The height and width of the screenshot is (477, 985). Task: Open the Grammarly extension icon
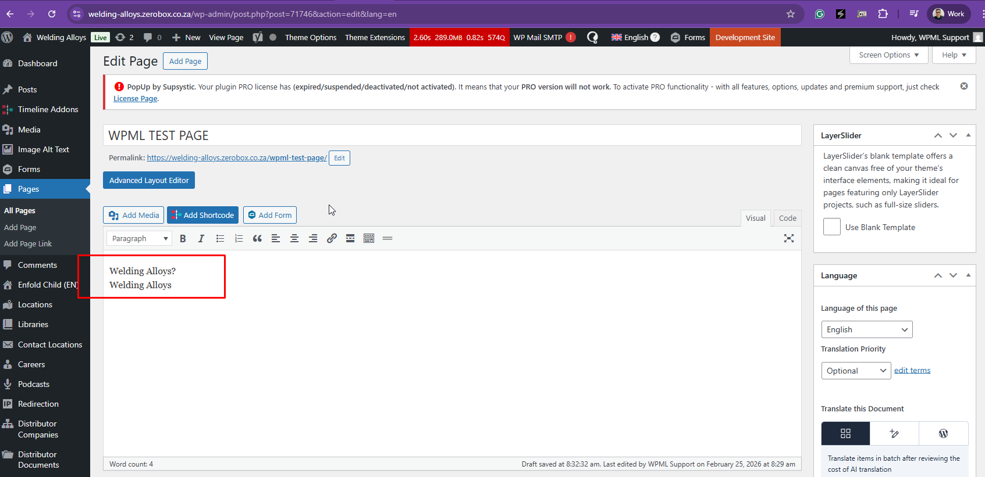coord(820,14)
